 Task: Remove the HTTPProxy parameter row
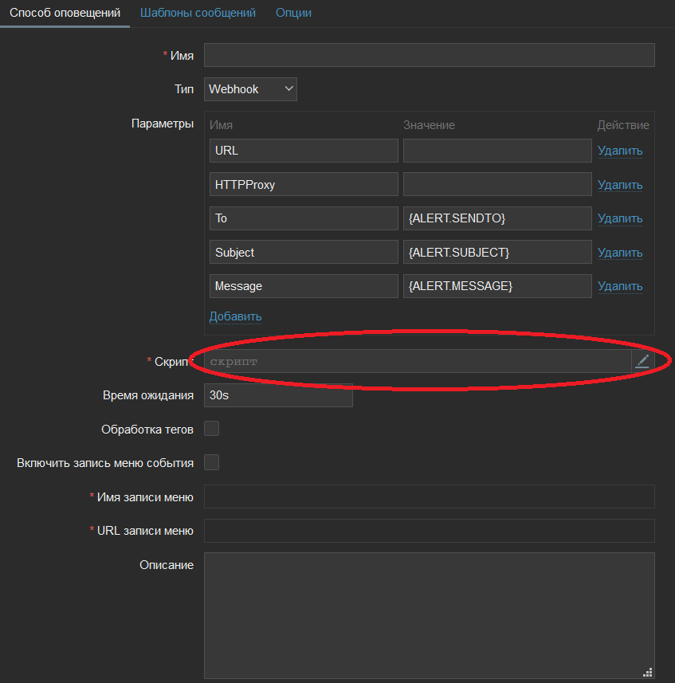619,185
